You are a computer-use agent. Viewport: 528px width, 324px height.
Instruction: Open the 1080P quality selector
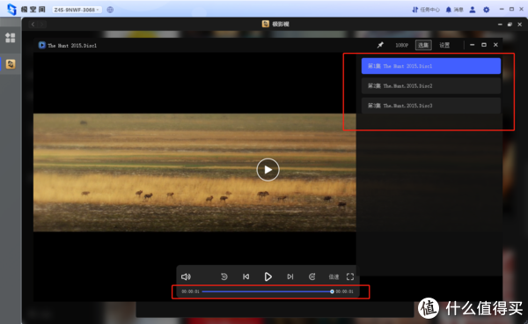[401, 45]
